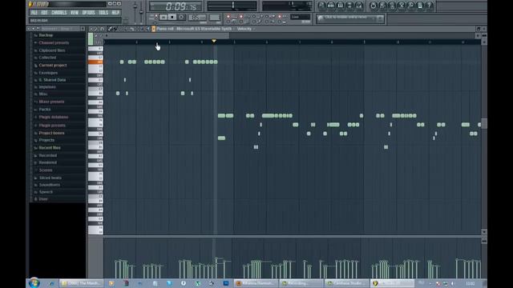The image size is (513, 288).
Task: Open the piano roll shortcut icon
Action: 340,6
